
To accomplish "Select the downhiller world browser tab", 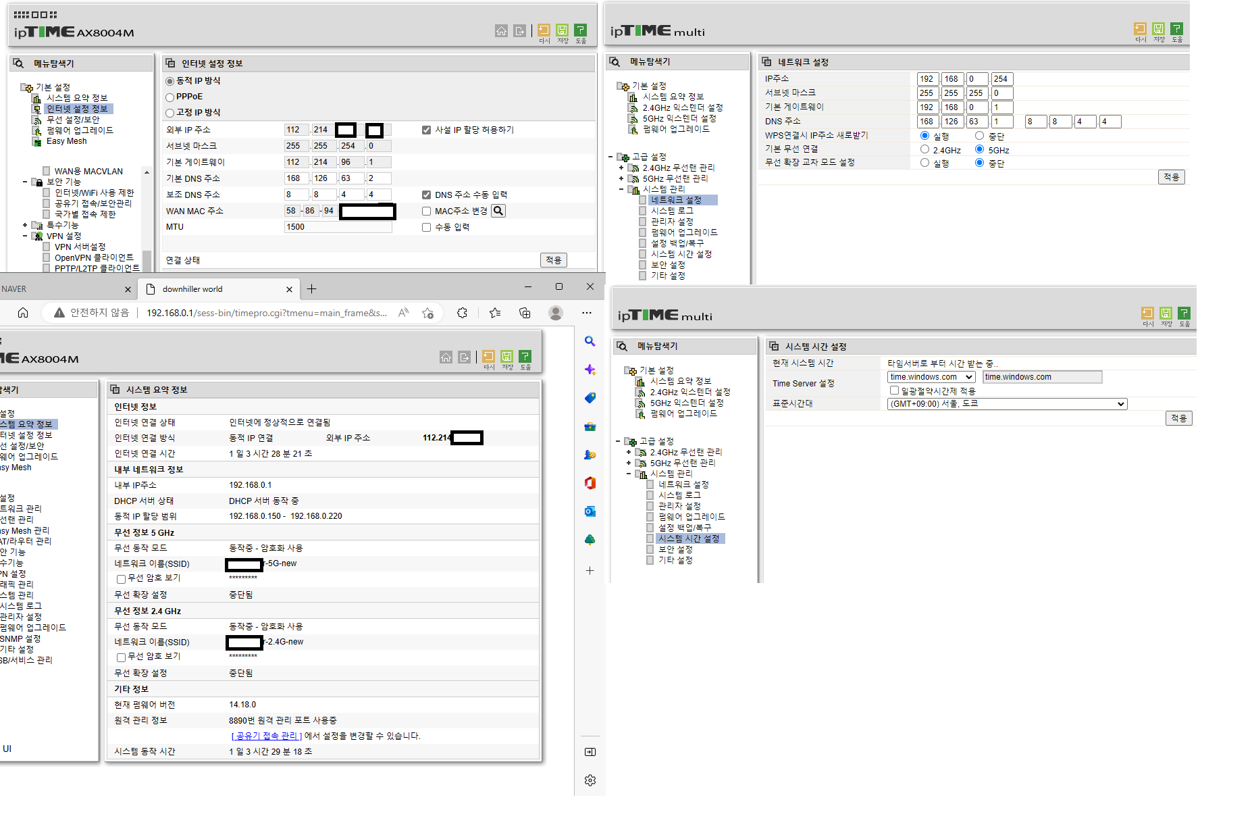I will (x=219, y=289).
